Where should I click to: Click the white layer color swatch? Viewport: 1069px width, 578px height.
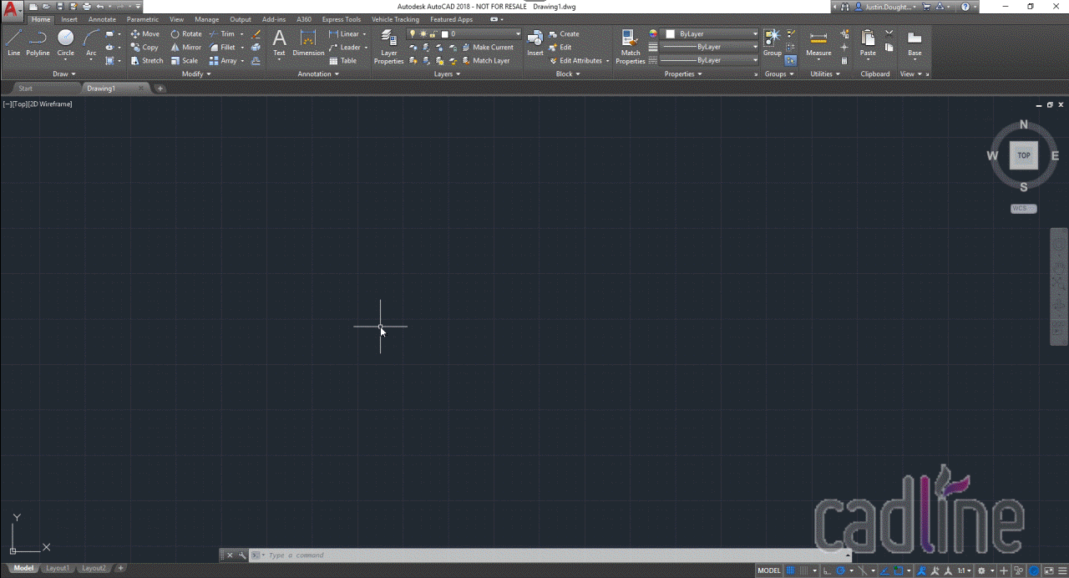[x=444, y=34]
